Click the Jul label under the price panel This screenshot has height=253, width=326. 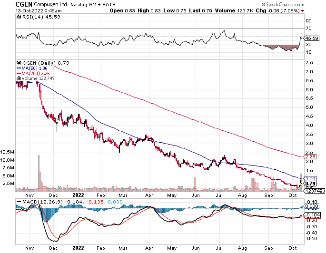(x=219, y=195)
